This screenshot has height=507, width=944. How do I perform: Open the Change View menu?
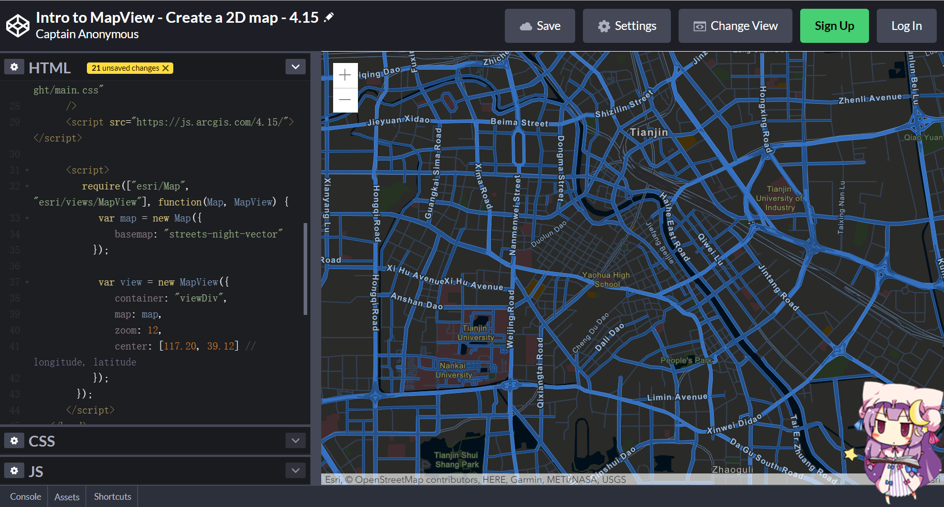coord(735,26)
